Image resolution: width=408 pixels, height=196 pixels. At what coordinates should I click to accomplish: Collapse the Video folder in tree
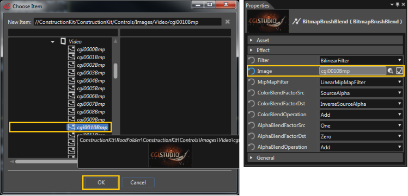click(53, 42)
